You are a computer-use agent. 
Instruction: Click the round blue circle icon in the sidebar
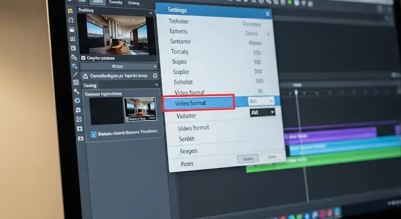coord(77,101)
